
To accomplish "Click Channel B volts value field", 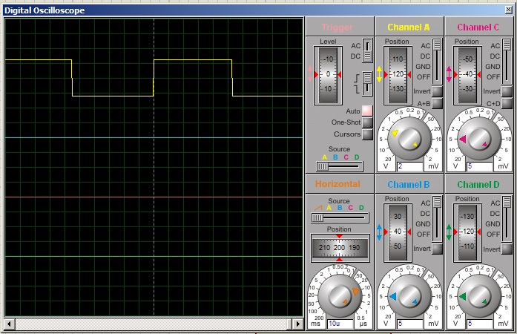I will [410, 324].
